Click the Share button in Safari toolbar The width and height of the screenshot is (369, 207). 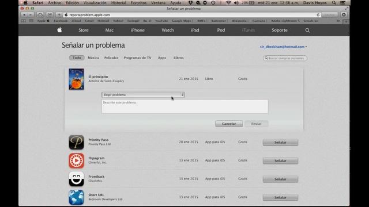pyautogui.click(x=50, y=14)
